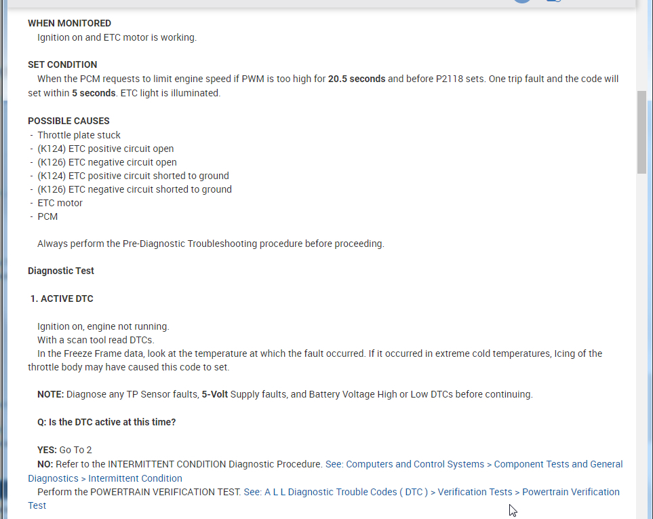Click the question 'Is the DTC active'
This screenshot has height=519, width=653.
pos(106,422)
